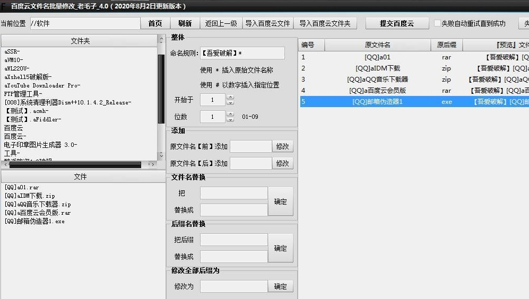Select table row 1 [QQ]a01
This screenshot has height=299, width=529.
pos(414,57)
